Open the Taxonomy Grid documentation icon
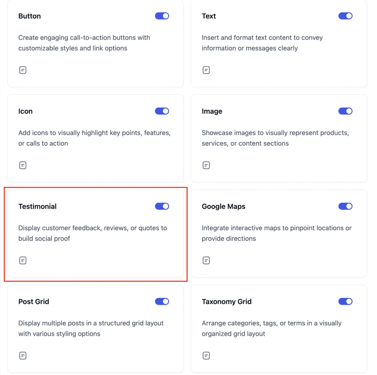This screenshot has width=377, height=375. point(206,355)
